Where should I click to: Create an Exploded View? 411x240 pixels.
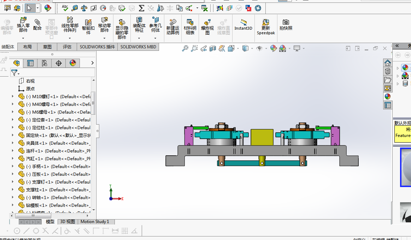coord(207,27)
